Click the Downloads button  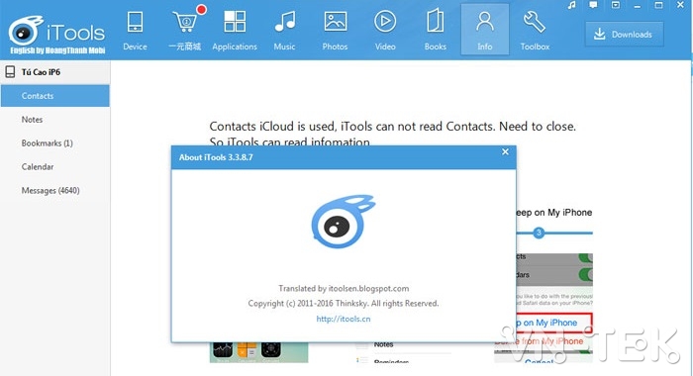624,34
